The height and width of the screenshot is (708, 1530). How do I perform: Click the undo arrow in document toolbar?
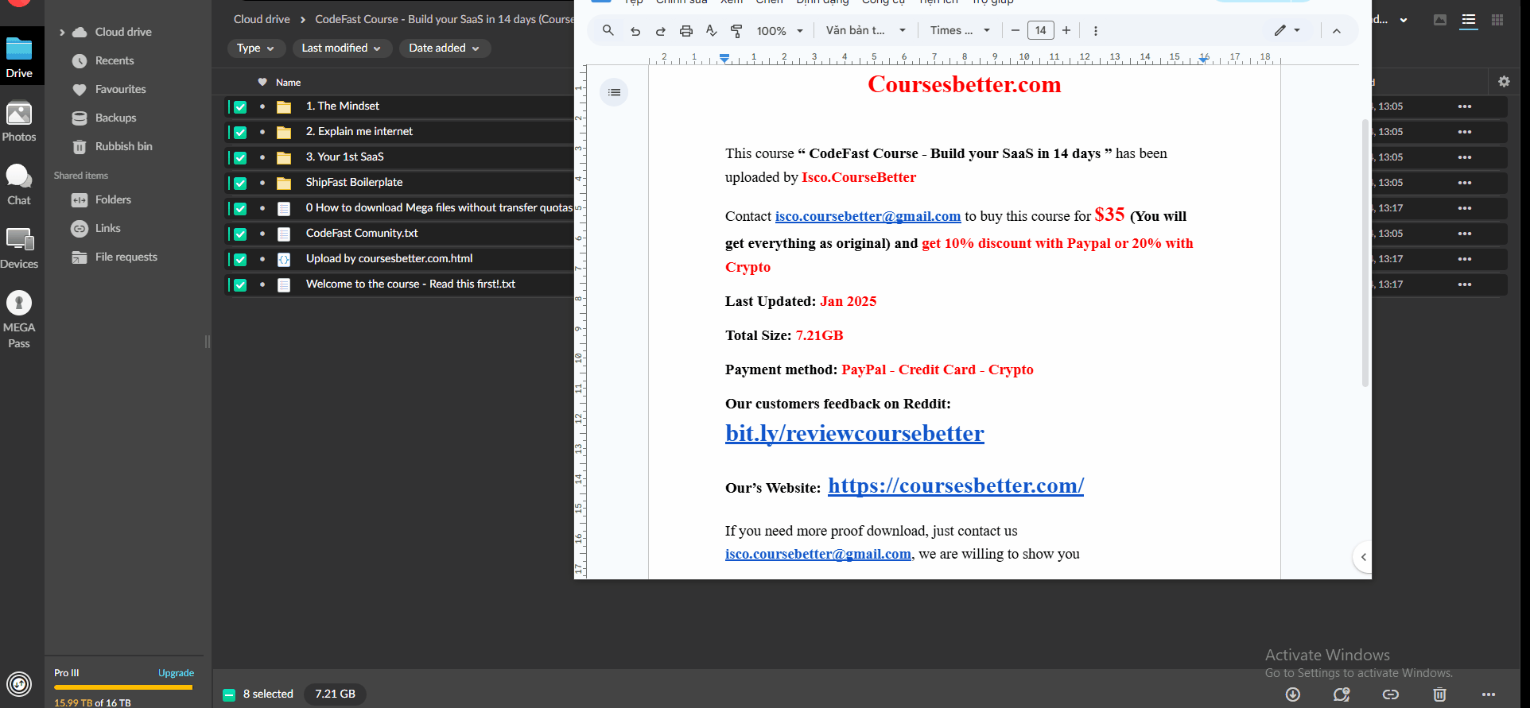tap(635, 31)
